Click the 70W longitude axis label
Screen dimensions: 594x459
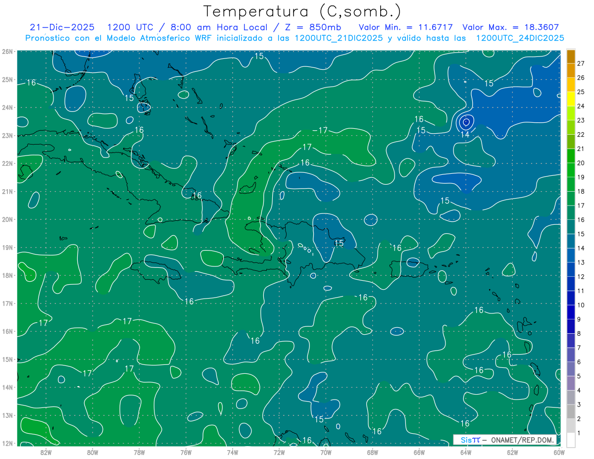coord(326,452)
